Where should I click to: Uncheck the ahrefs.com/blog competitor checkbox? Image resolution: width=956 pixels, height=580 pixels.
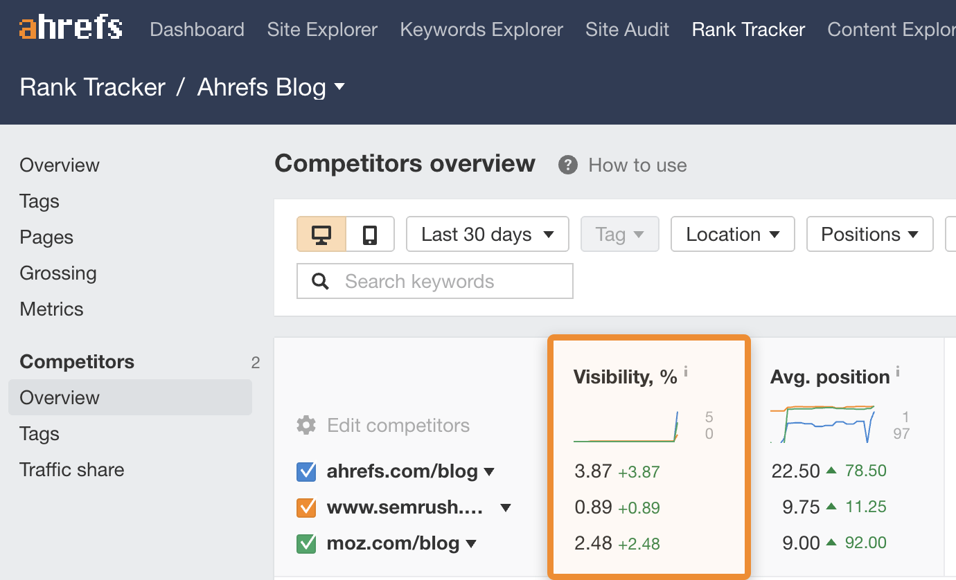pos(306,471)
